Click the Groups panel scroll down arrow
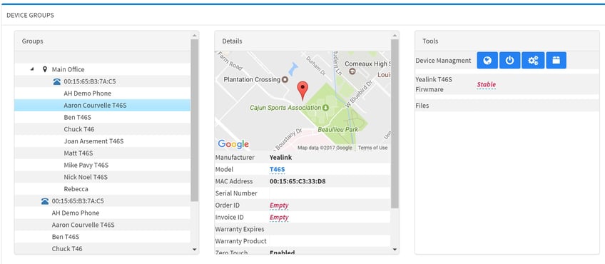This screenshot has height=264, width=605. pyautogui.click(x=195, y=250)
